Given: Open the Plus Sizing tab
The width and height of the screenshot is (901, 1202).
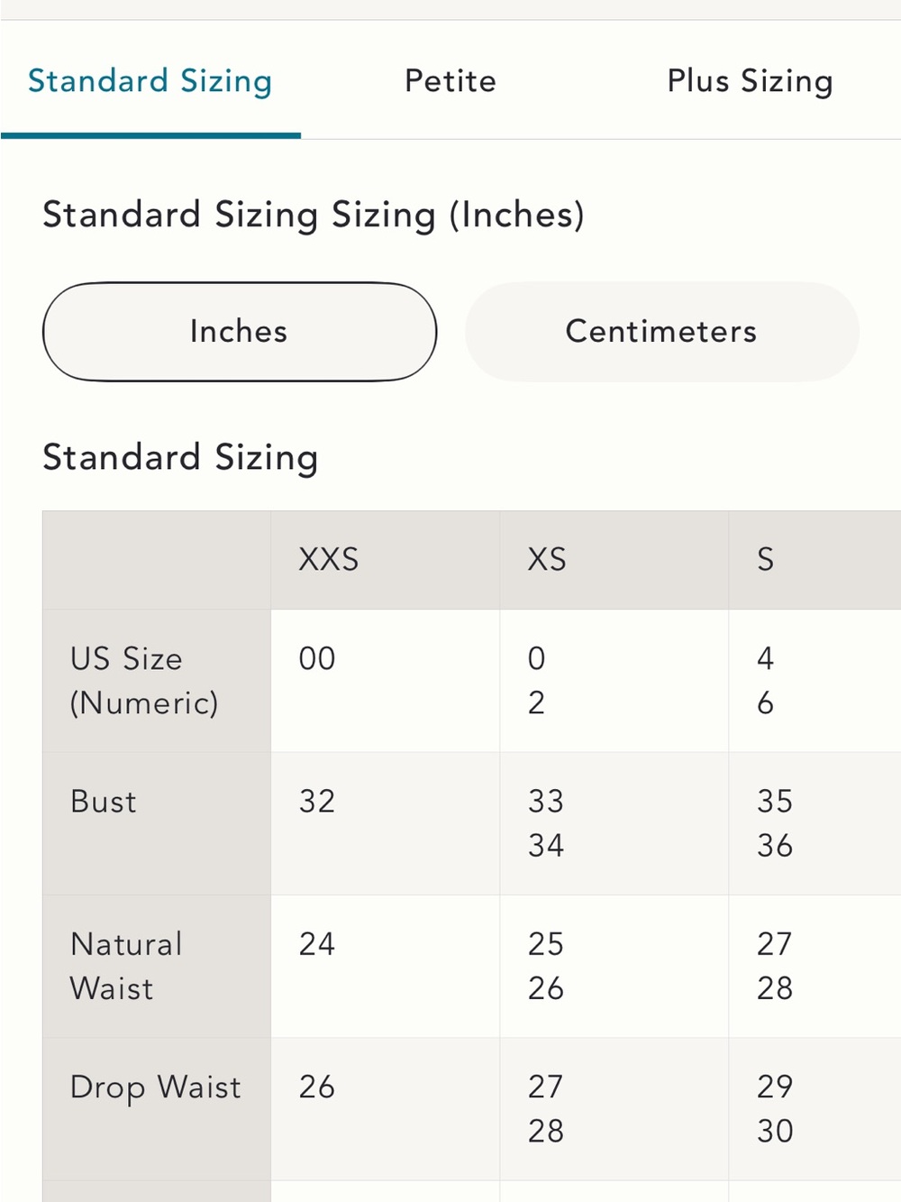Looking at the screenshot, I should (750, 81).
